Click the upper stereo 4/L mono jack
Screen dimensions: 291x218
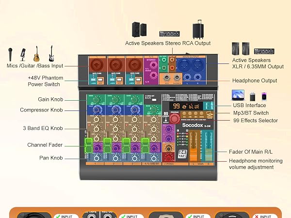click(x=153, y=65)
